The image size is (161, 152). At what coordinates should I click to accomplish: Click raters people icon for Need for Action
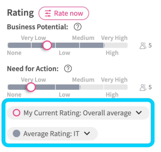[x=143, y=87]
